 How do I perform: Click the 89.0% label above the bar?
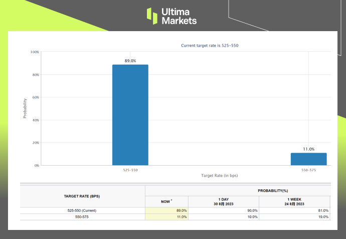coord(130,61)
